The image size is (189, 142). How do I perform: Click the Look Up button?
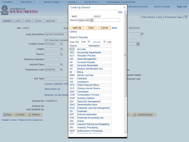click(77, 28)
